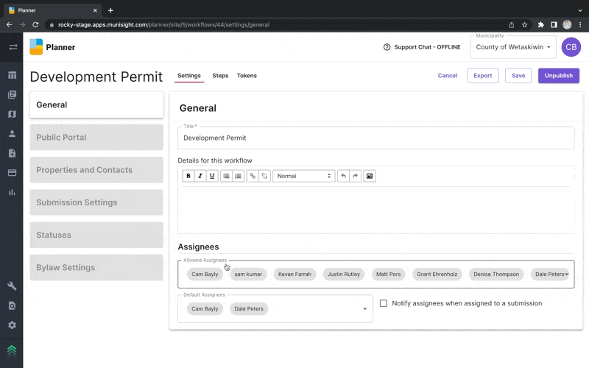Screen dimensions: 589x368
Task: Toggle bold formatting in the editor
Action: (x=188, y=176)
